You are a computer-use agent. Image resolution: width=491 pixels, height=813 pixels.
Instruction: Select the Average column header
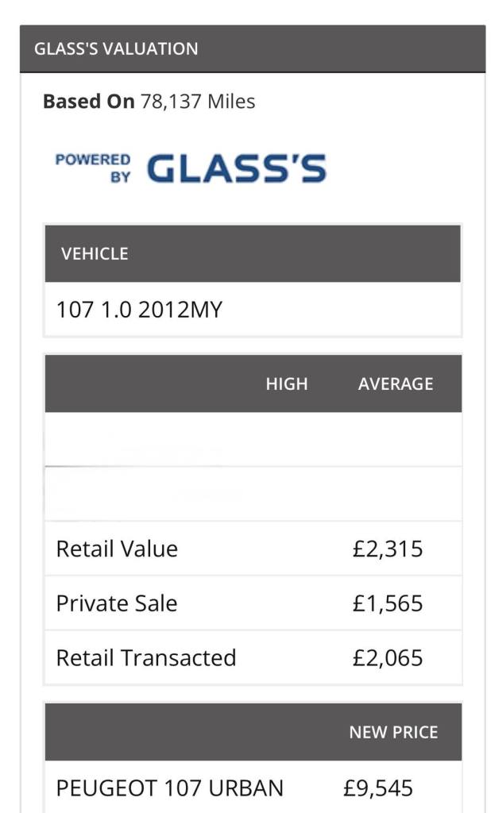click(395, 383)
